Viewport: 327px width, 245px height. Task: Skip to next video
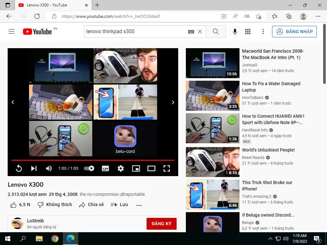(34, 168)
